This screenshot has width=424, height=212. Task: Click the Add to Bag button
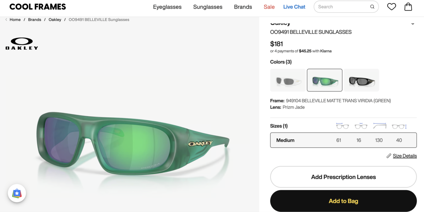[343, 201]
